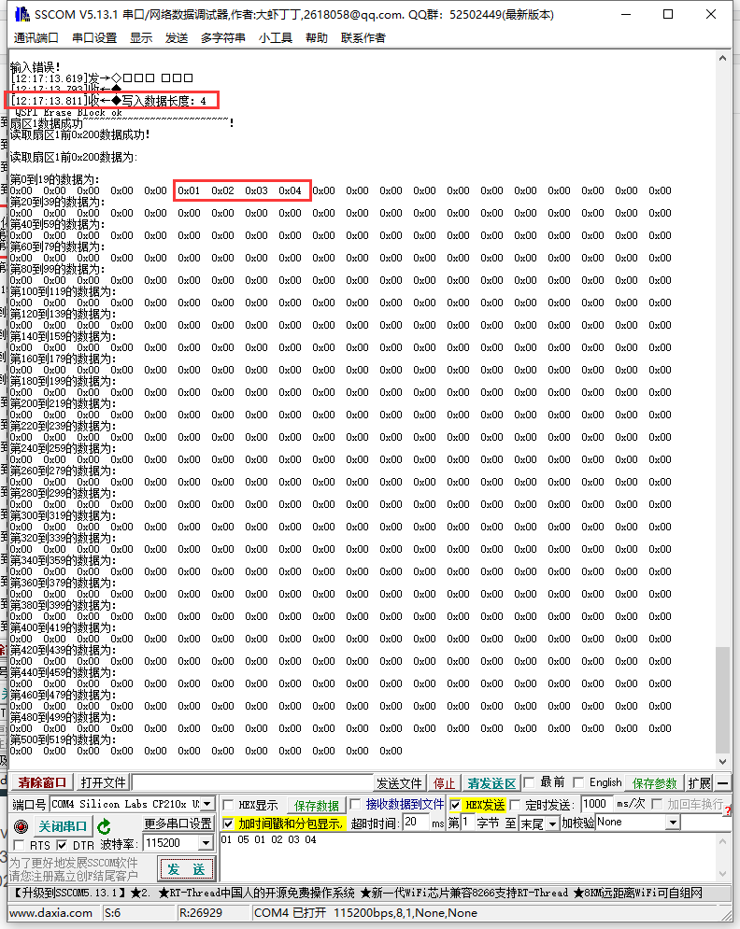The width and height of the screenshot is (740, 929).
Task: Toggle the 接收数据到文件 checkbox
Action: 355,804
